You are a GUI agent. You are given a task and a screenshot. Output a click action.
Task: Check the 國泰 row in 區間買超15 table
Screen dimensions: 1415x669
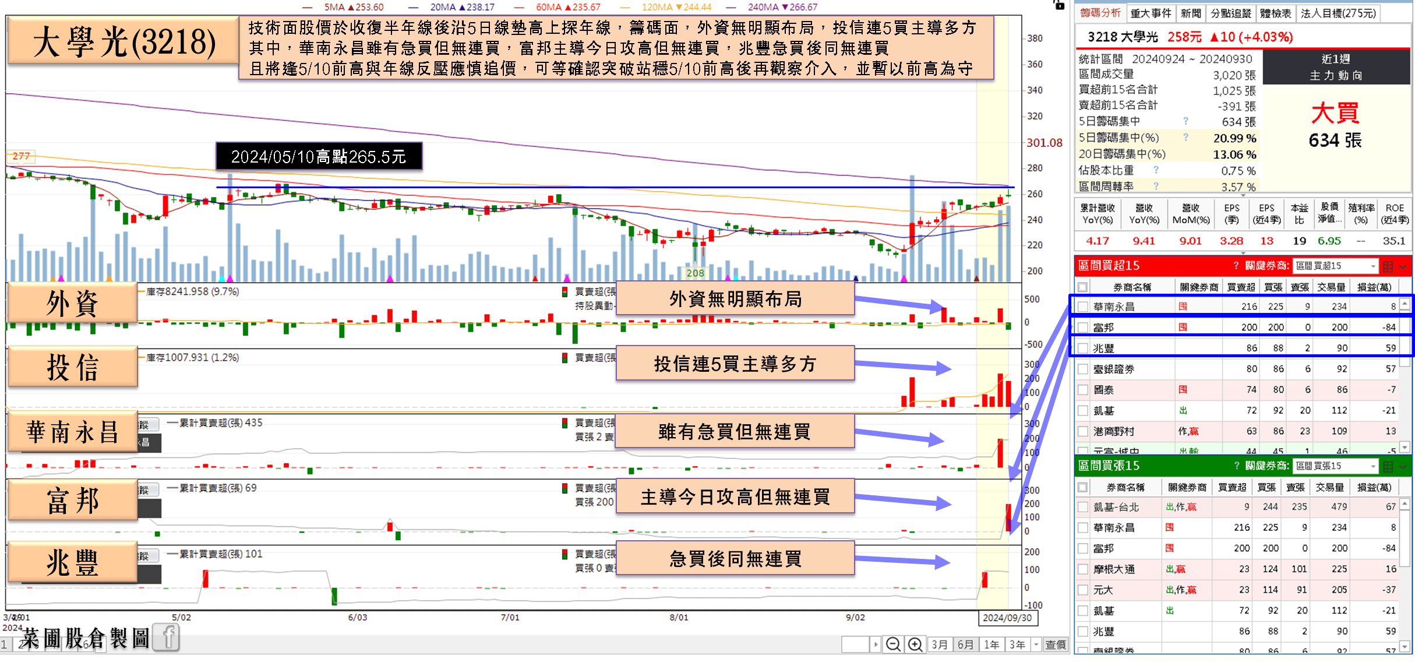coord(1082,390)
